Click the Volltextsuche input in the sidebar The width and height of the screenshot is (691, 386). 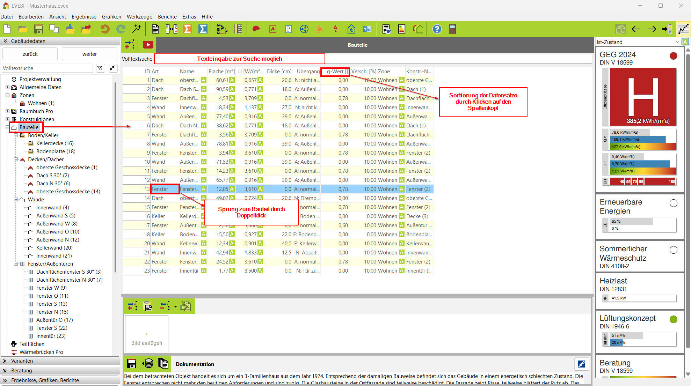47,68
